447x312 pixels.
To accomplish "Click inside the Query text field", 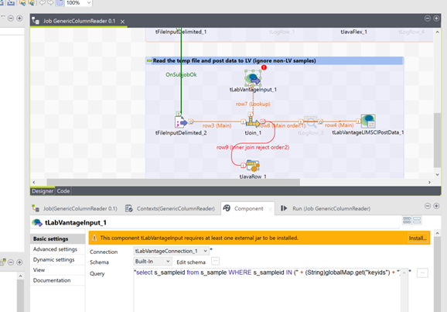I will tap(268, 290).
